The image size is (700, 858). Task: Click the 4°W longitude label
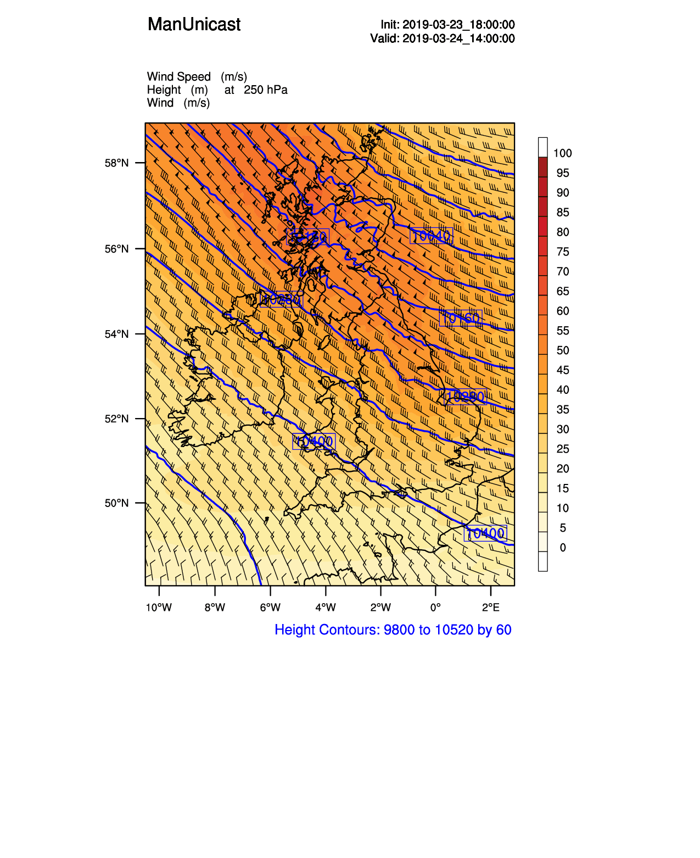[x=326, y=608]
